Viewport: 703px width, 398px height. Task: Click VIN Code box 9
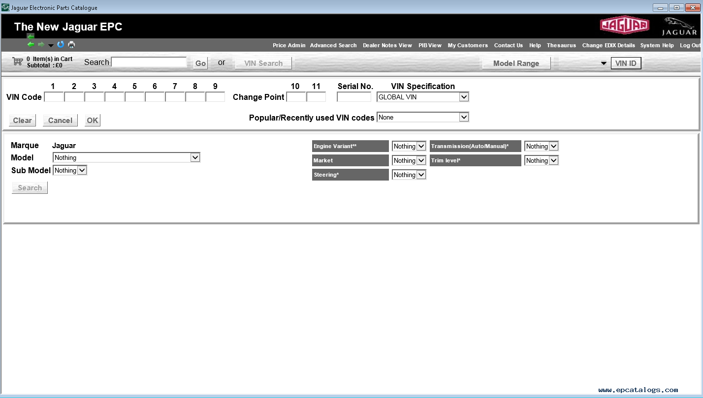216,97
